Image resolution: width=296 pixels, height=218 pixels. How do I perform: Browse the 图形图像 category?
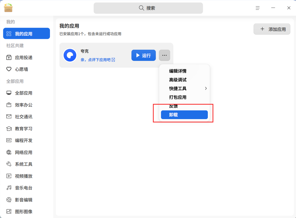(x=26, y=212)
